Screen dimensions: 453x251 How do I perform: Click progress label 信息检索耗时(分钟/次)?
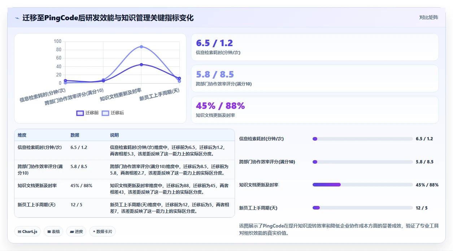coord(261,139)
